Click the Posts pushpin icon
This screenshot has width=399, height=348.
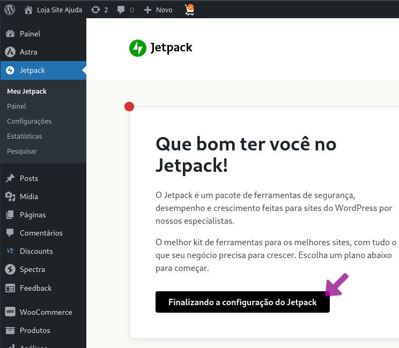point(10,178)
